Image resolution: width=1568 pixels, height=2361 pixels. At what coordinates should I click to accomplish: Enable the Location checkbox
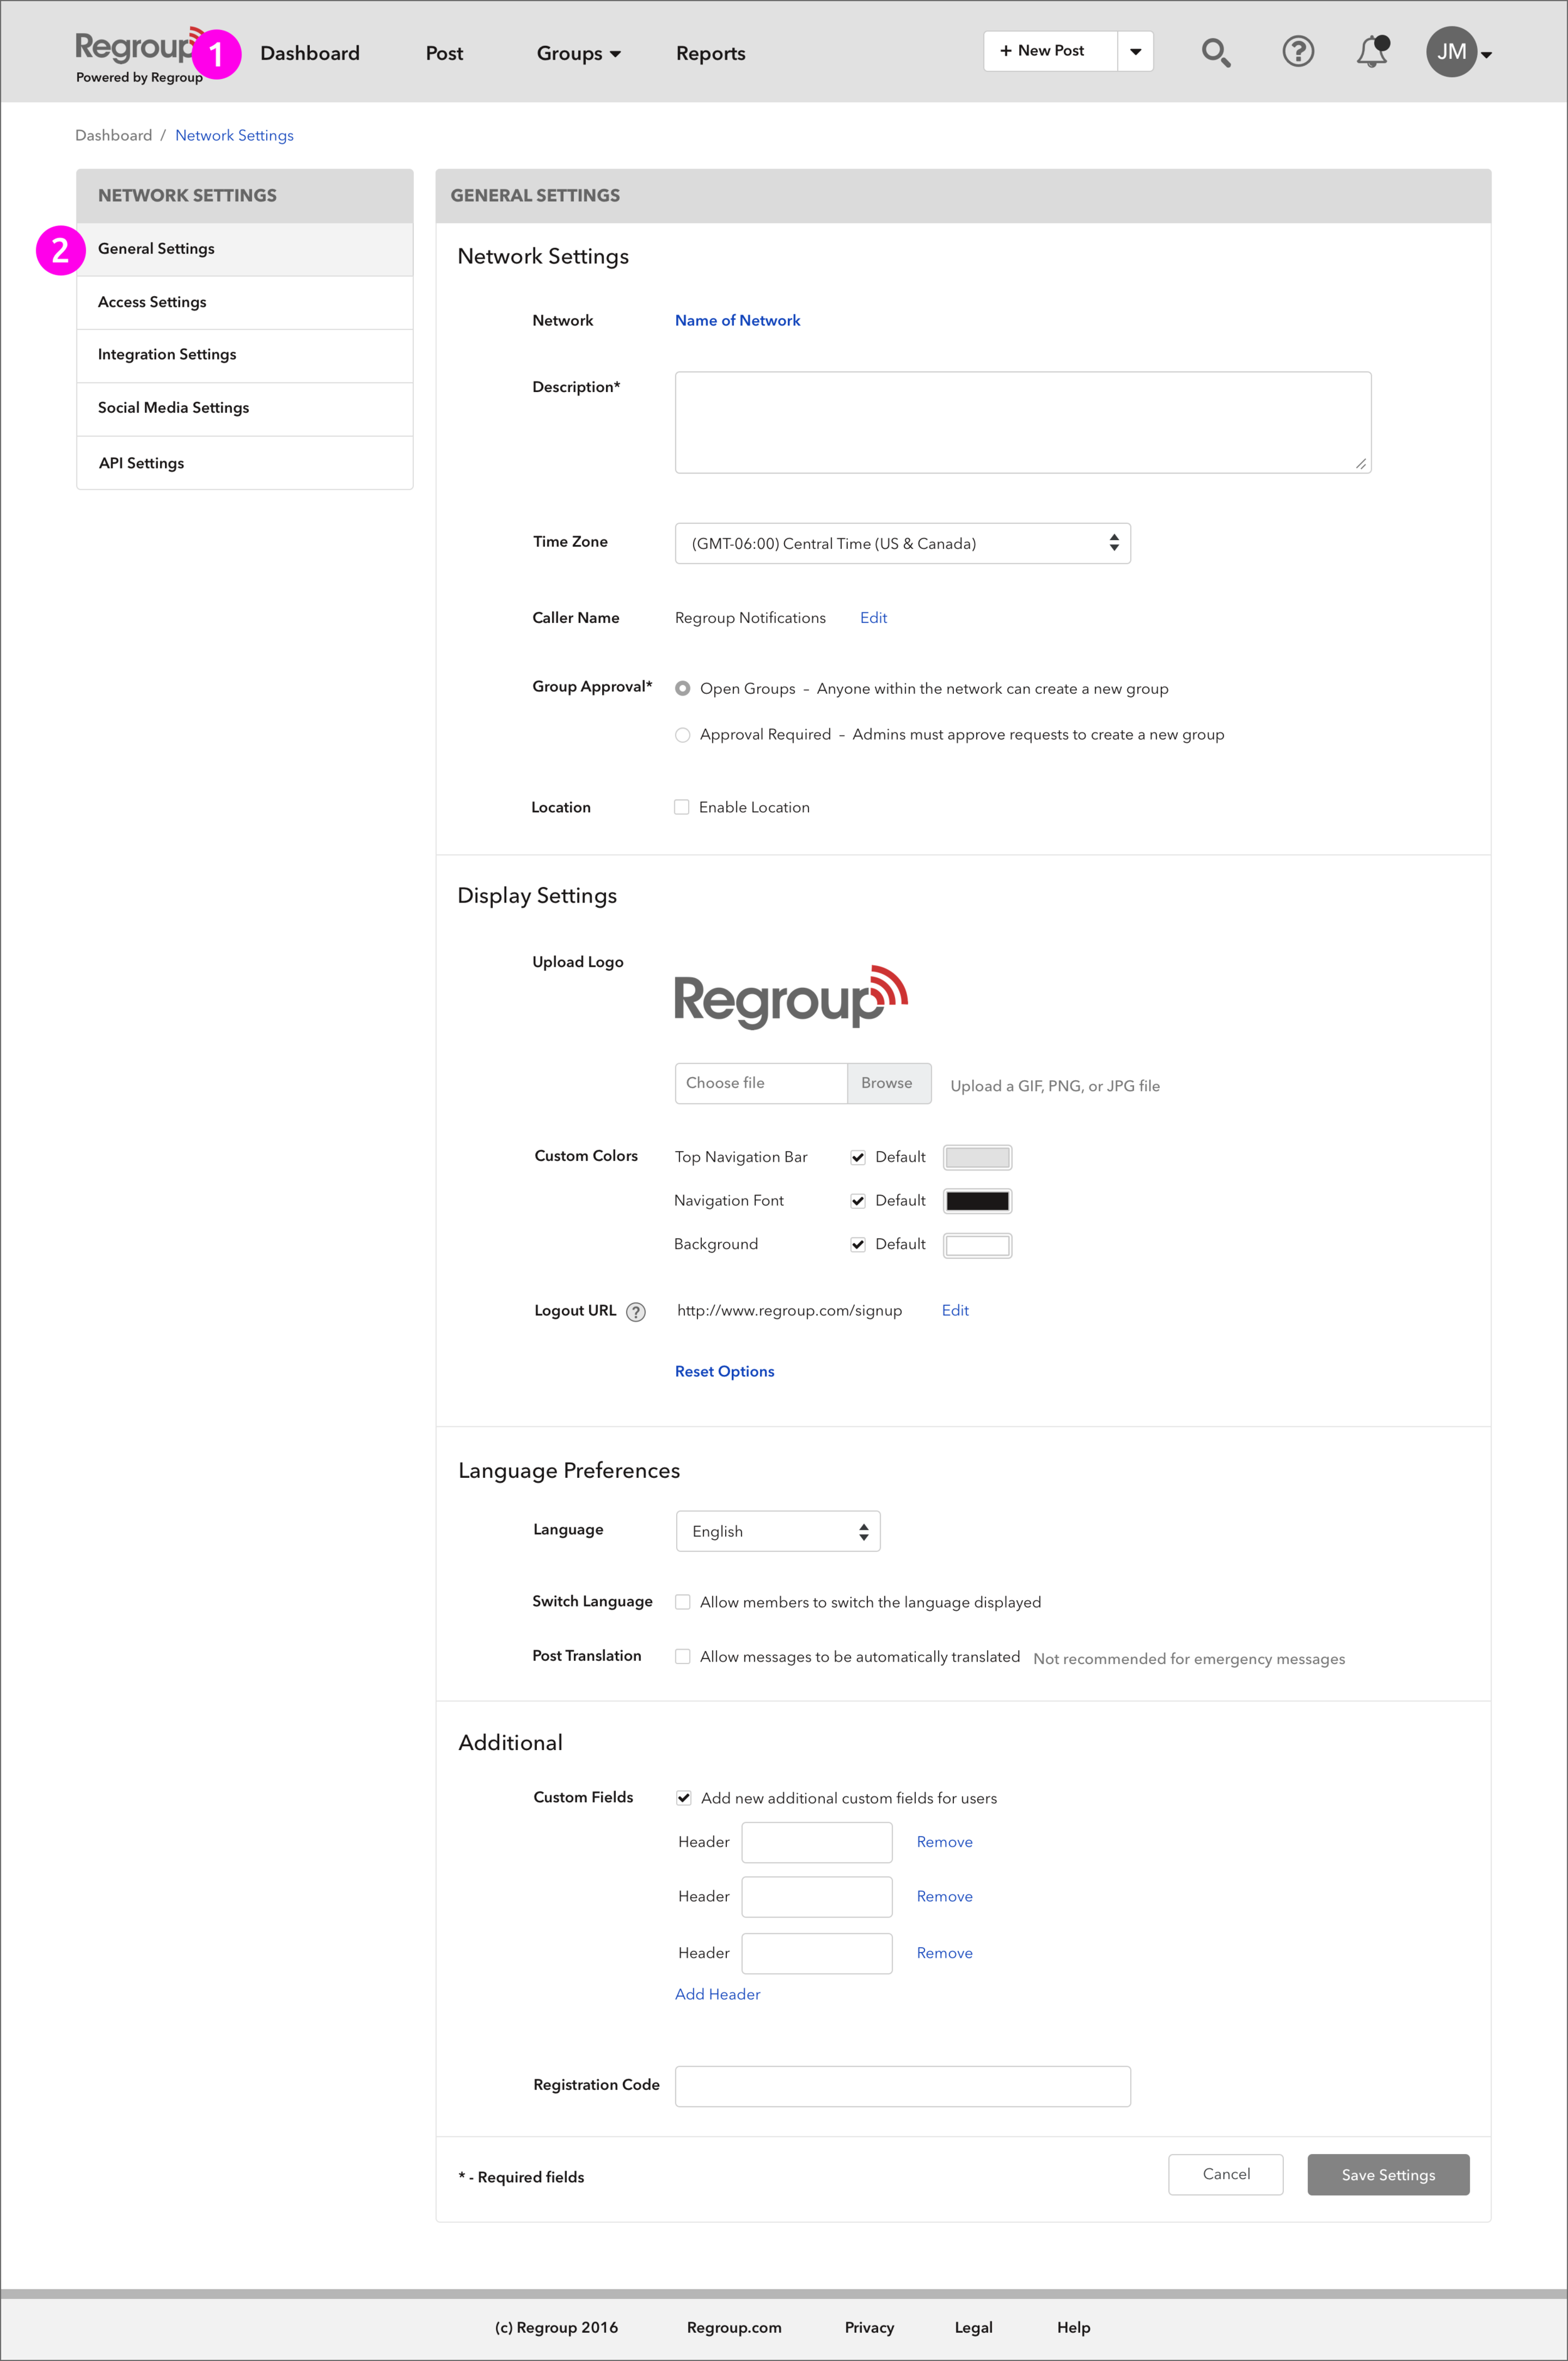tap(682, 807)
